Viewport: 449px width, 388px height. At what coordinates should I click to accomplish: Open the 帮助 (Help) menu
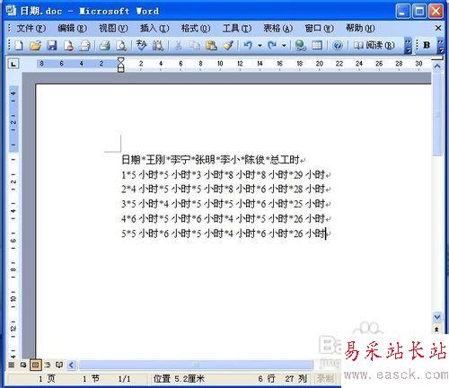click(360, 28)
